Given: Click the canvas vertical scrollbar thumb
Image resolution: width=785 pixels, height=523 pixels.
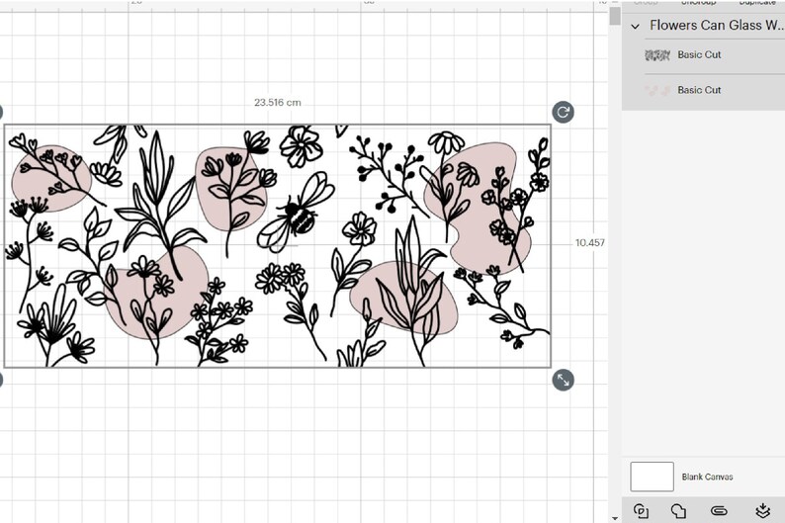Looking at the screenshot, I should tap(615, 15).
